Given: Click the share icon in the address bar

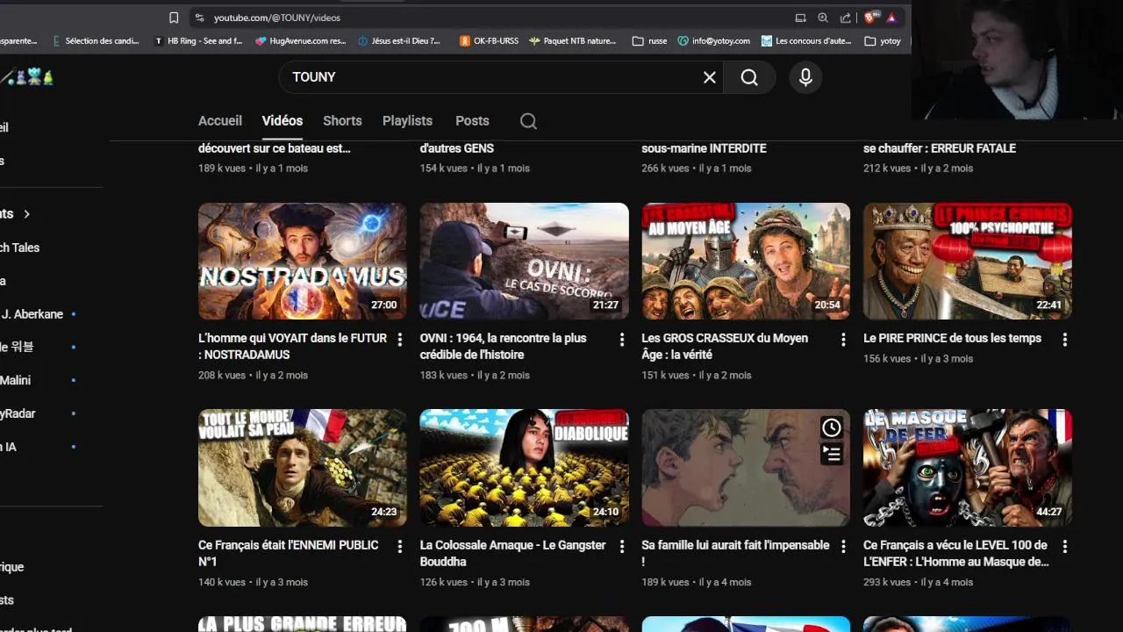Looking at the screenshot, I should tap(846, 18).
